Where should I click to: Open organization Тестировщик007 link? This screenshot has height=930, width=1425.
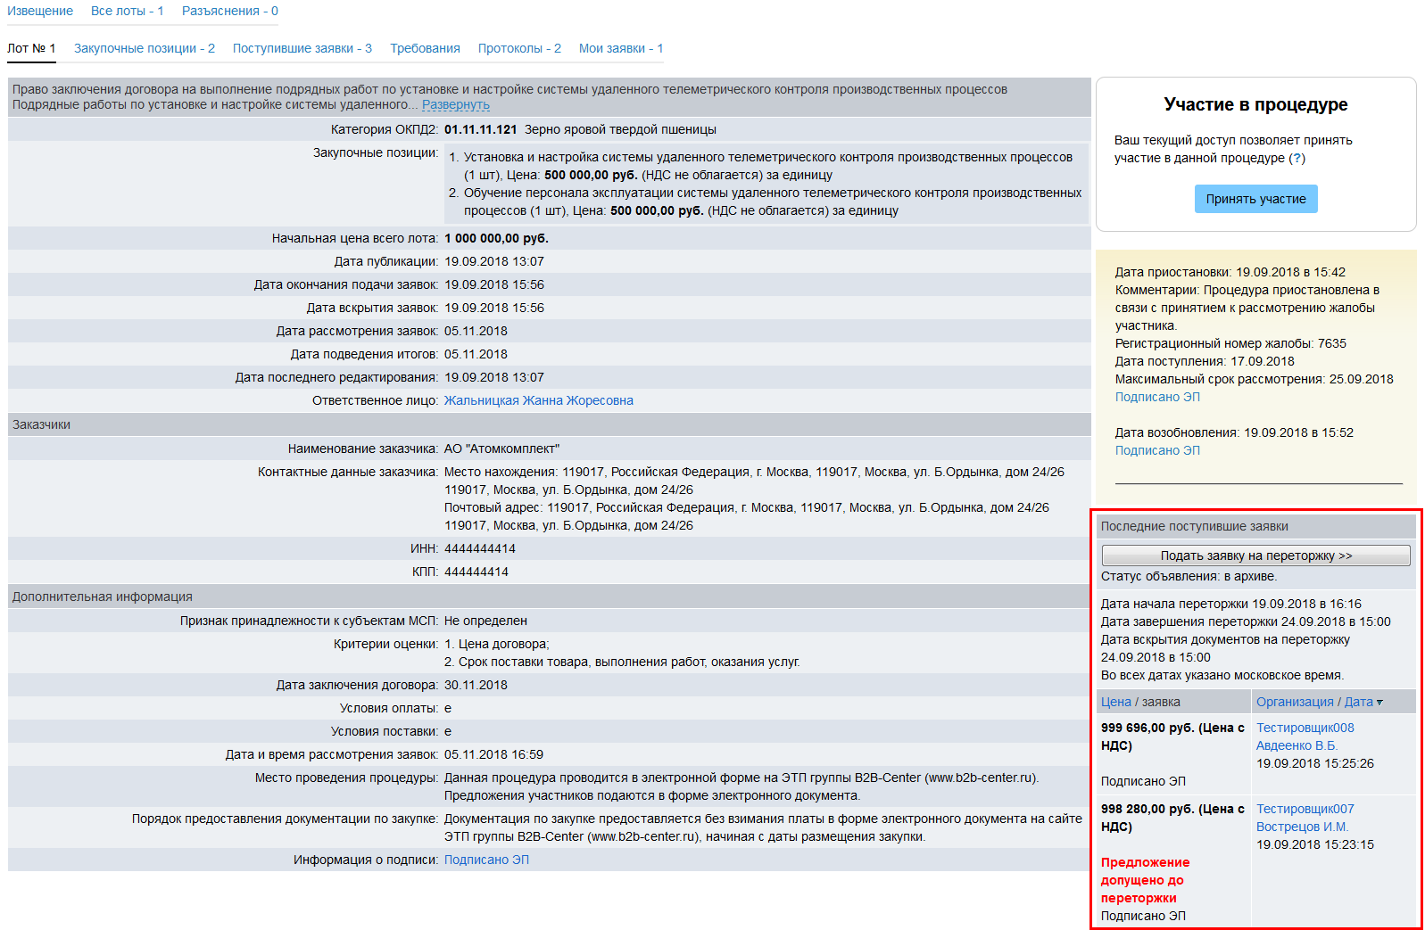pyautogui.click(x=1305, y=809)
